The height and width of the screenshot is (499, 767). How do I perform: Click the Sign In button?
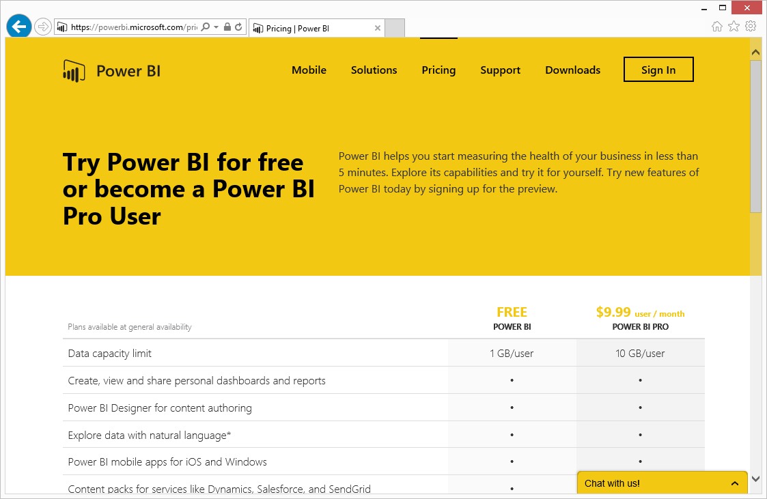658,70
